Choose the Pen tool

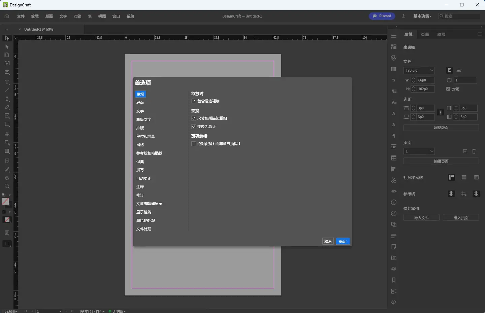(7, 99)
